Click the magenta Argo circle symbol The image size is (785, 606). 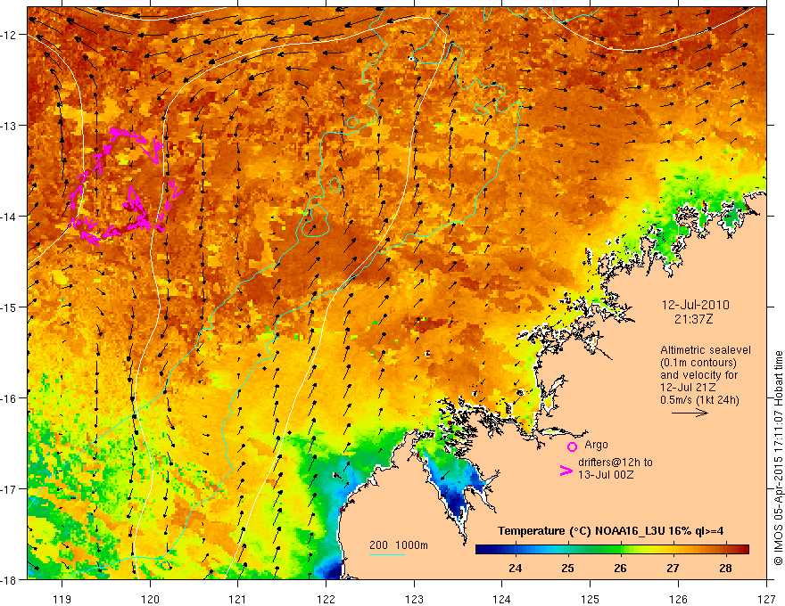(x=572, y=446)
